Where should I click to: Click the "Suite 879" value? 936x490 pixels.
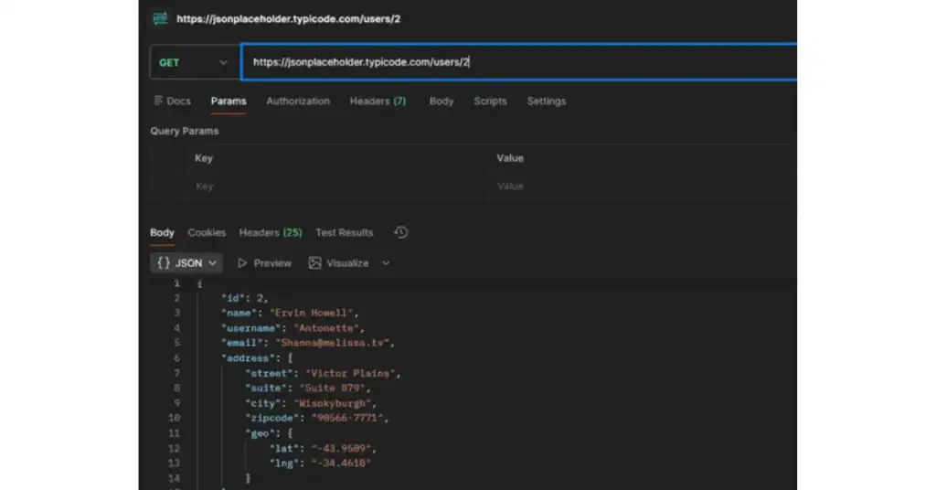[x=332, y=388]
